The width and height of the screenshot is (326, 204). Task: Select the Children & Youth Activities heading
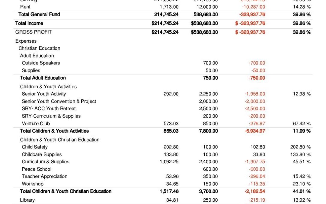48,86
